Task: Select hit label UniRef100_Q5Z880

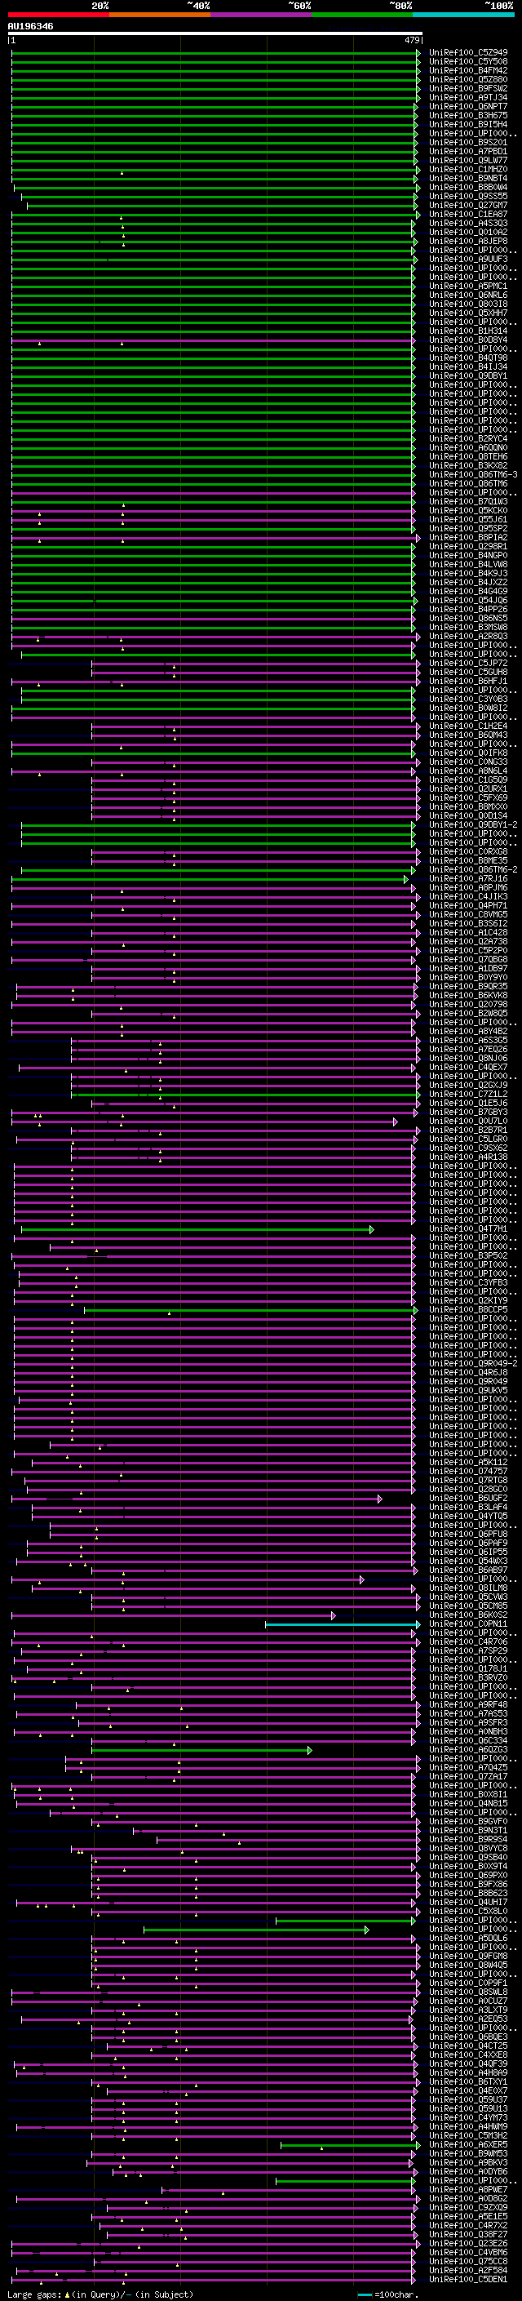Action: tap(468, 79)
